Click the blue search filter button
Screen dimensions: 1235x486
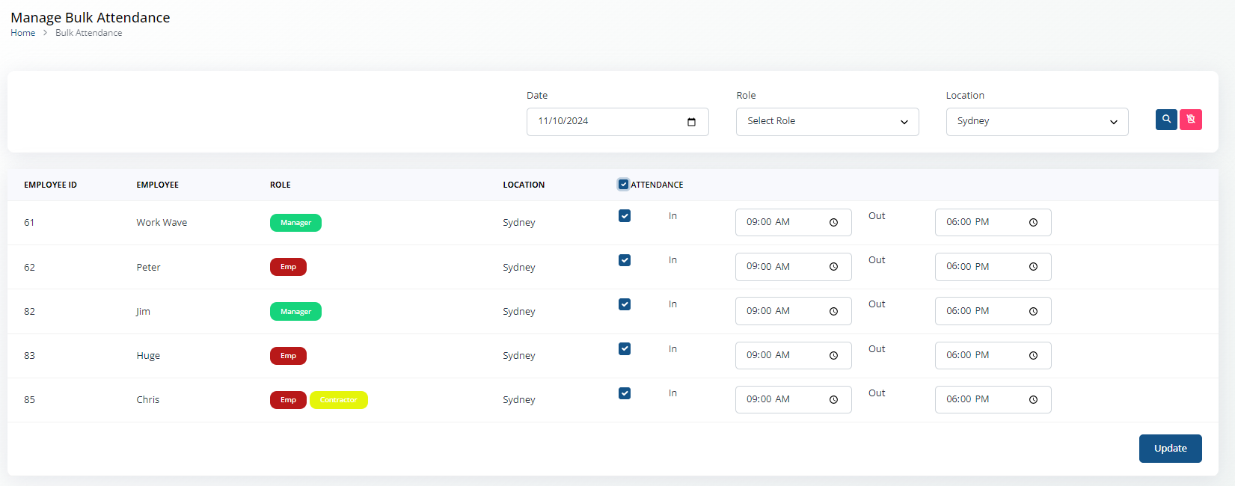click(1166, 120)
